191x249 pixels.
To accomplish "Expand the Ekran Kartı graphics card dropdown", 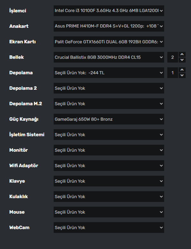I will (x=109, y=42).
